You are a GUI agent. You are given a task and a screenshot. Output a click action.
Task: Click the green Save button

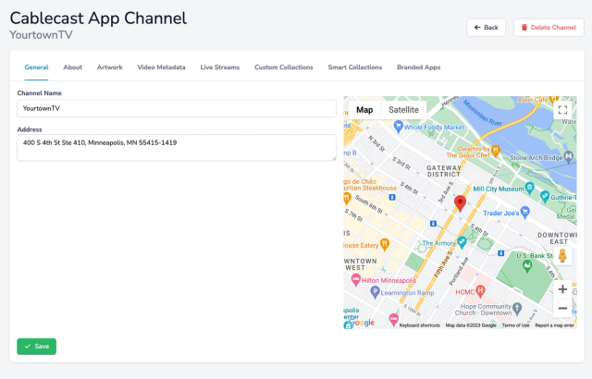(x=37, y=347)
